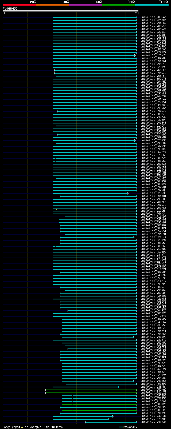Select hit label UniRef100_Q69LW4
The height and width of the screenshot is (429, 171).
153,293
